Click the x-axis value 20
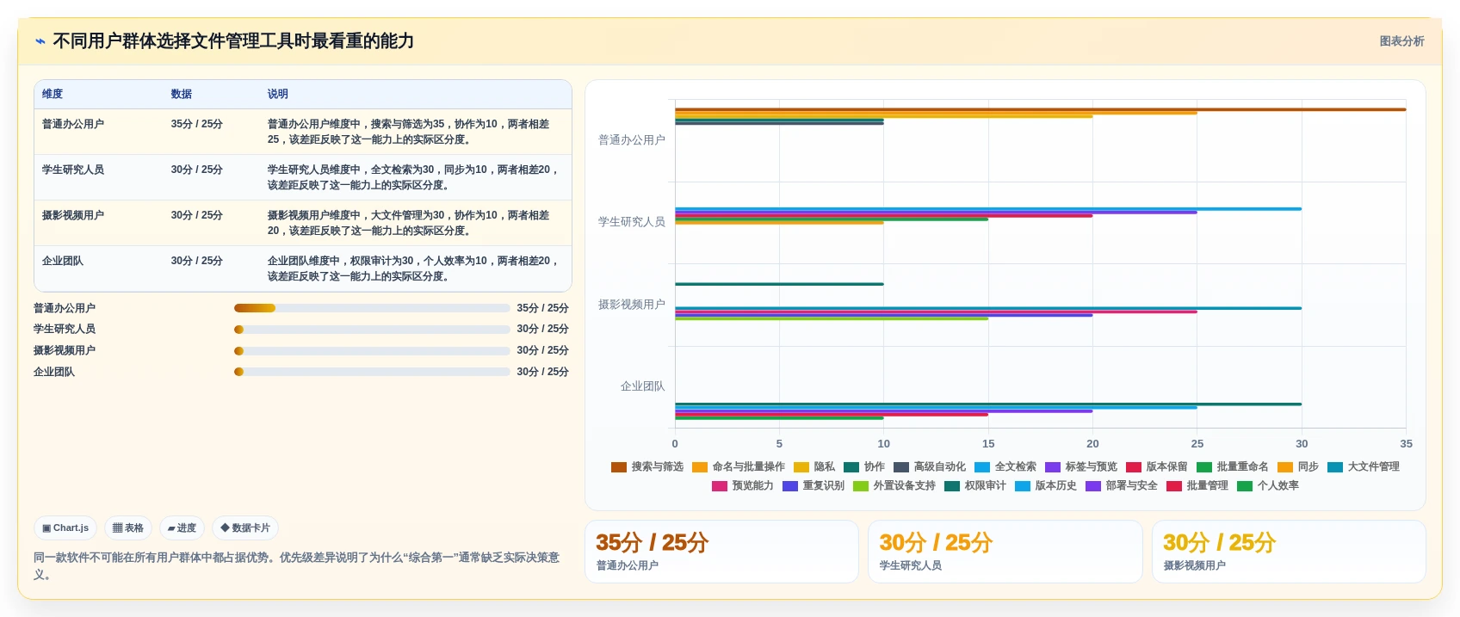Image resolution: width=1460 pixels, height=617 pixels. coord(1092,443)
